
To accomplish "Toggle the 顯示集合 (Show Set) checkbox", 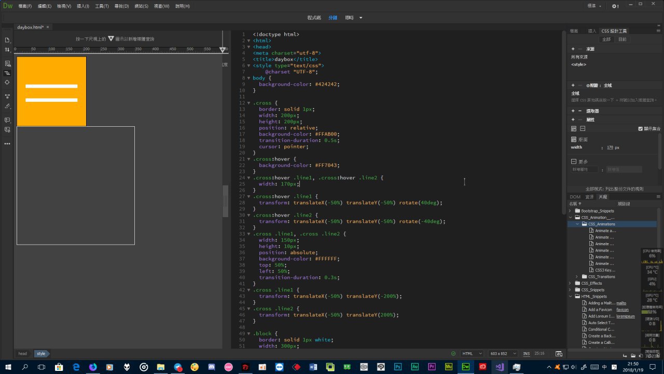I will point(641,128).
